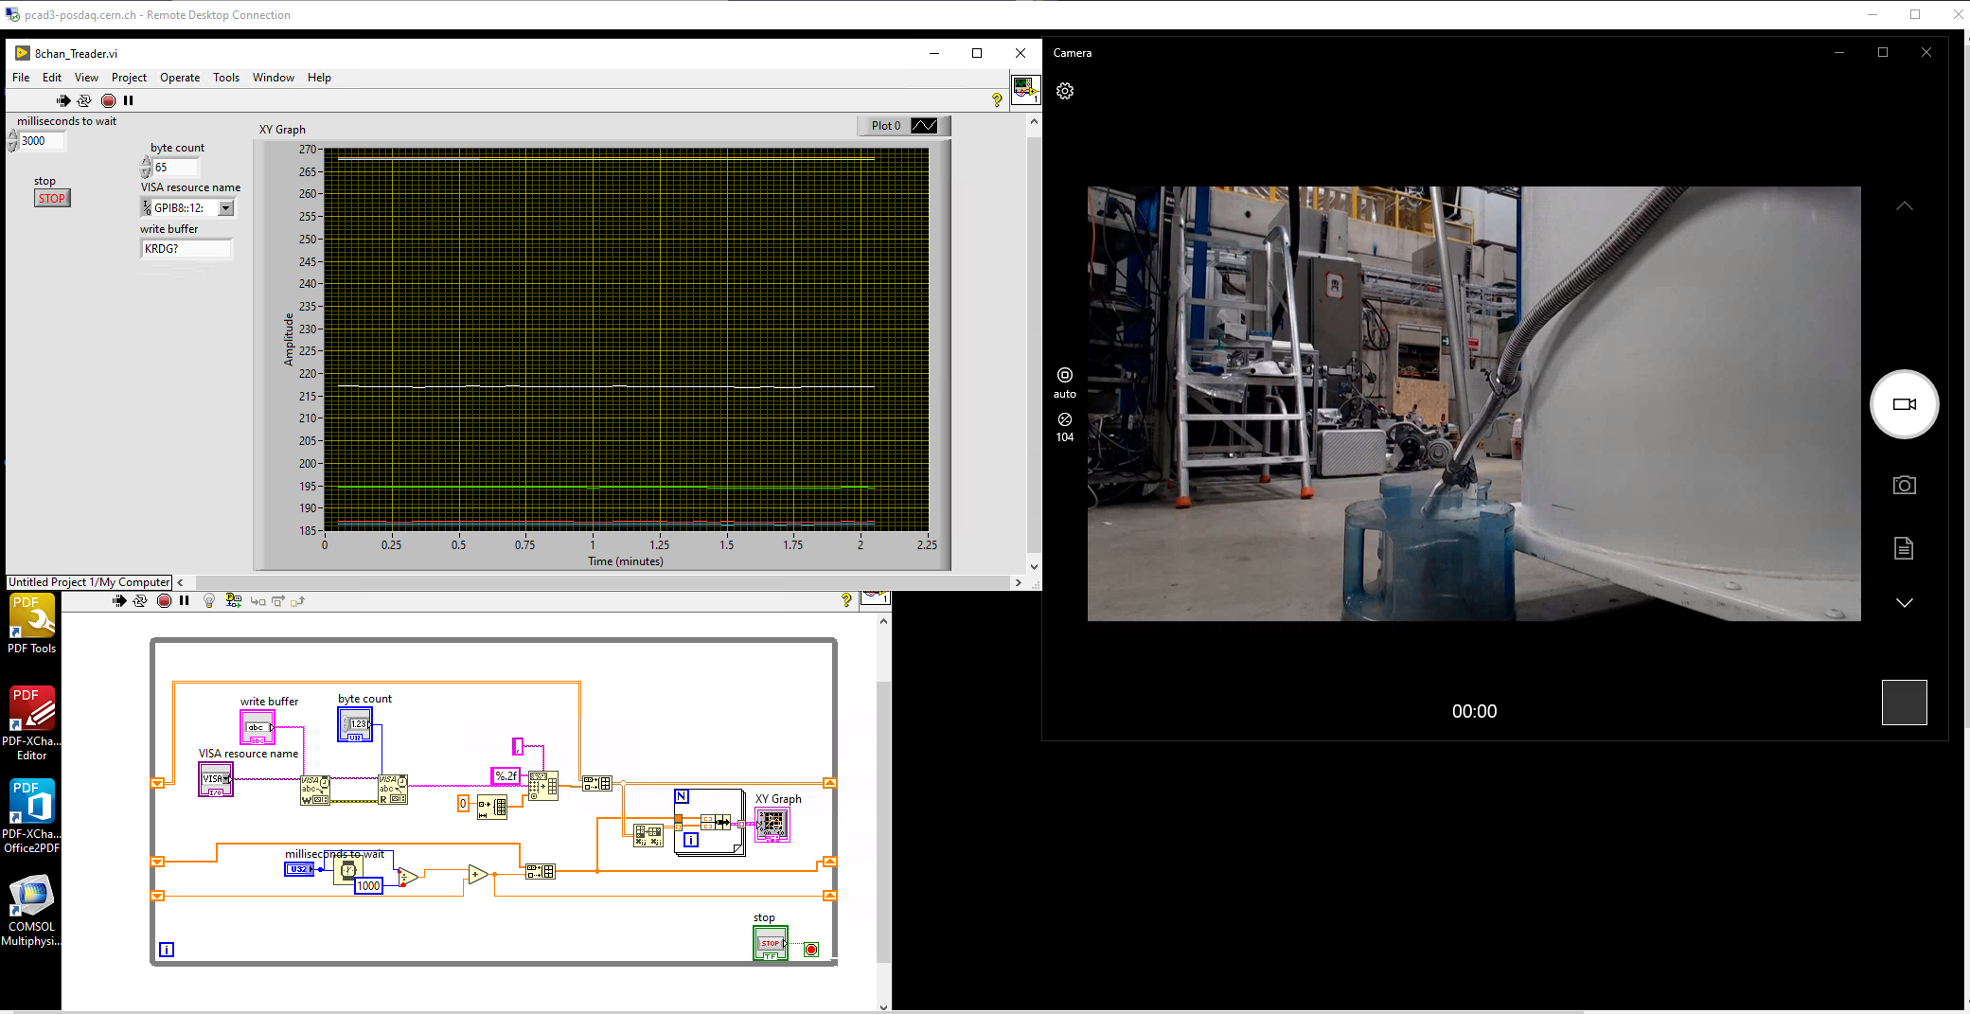
Task: Increment the milliseconds to wait value
Action: click(x=12, y=136)
